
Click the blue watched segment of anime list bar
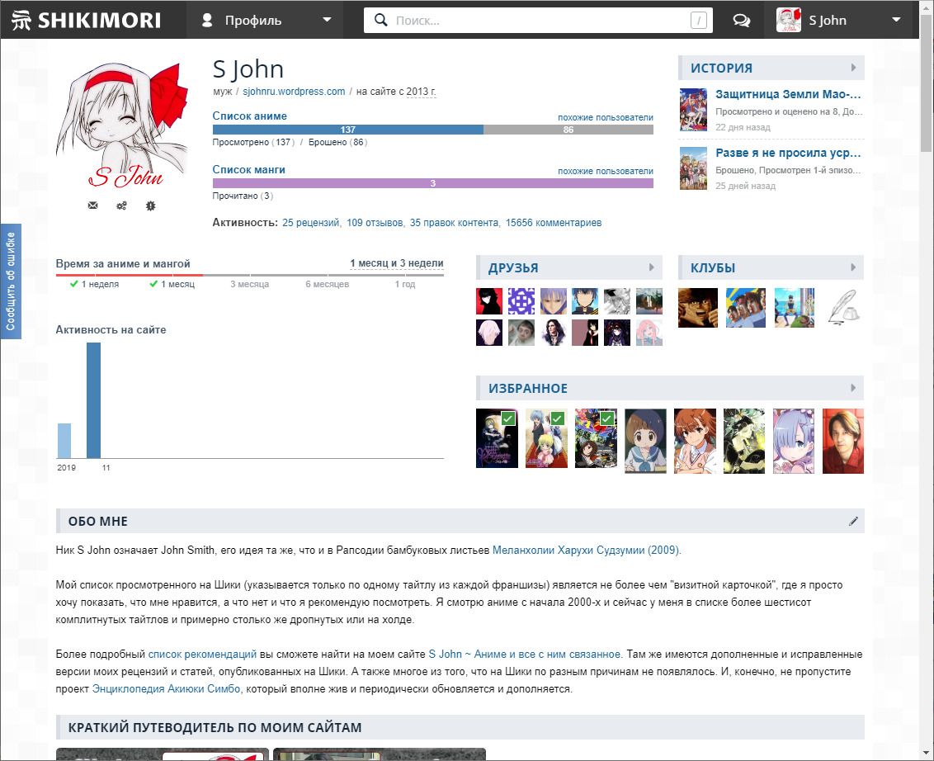[x=347, y=130]
